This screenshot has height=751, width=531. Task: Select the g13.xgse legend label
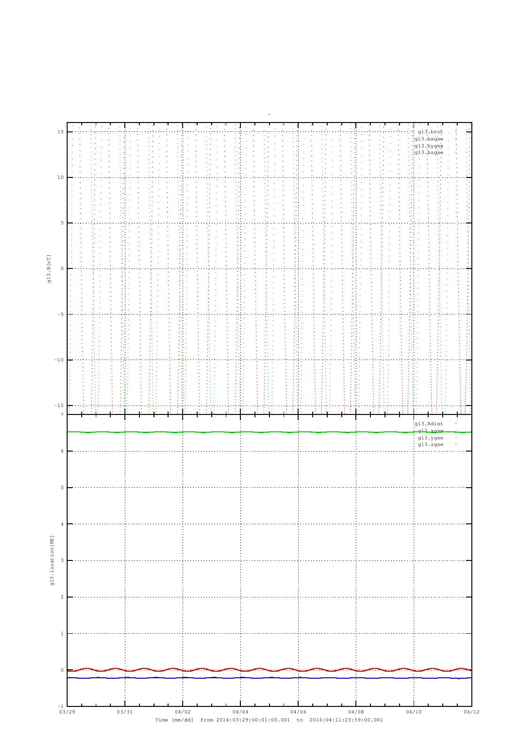(430, 431)
